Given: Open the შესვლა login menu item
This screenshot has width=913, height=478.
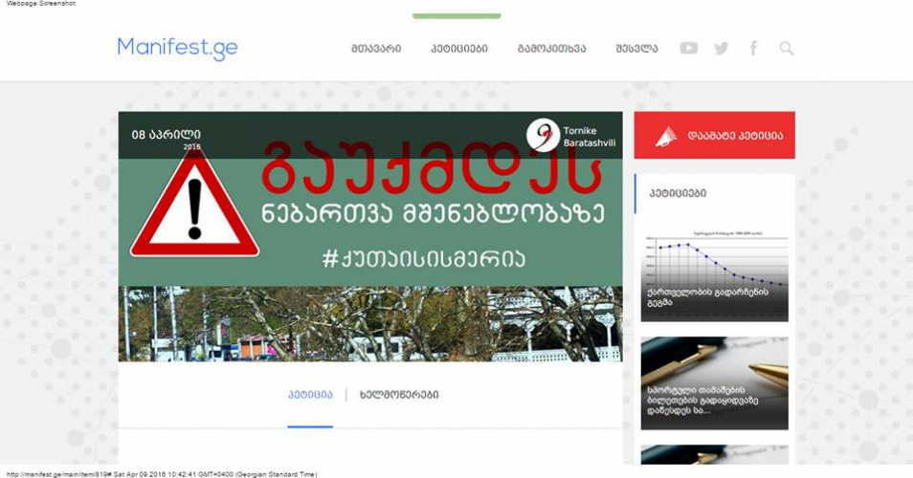Looking at the screenshot, I should point(637,49).
